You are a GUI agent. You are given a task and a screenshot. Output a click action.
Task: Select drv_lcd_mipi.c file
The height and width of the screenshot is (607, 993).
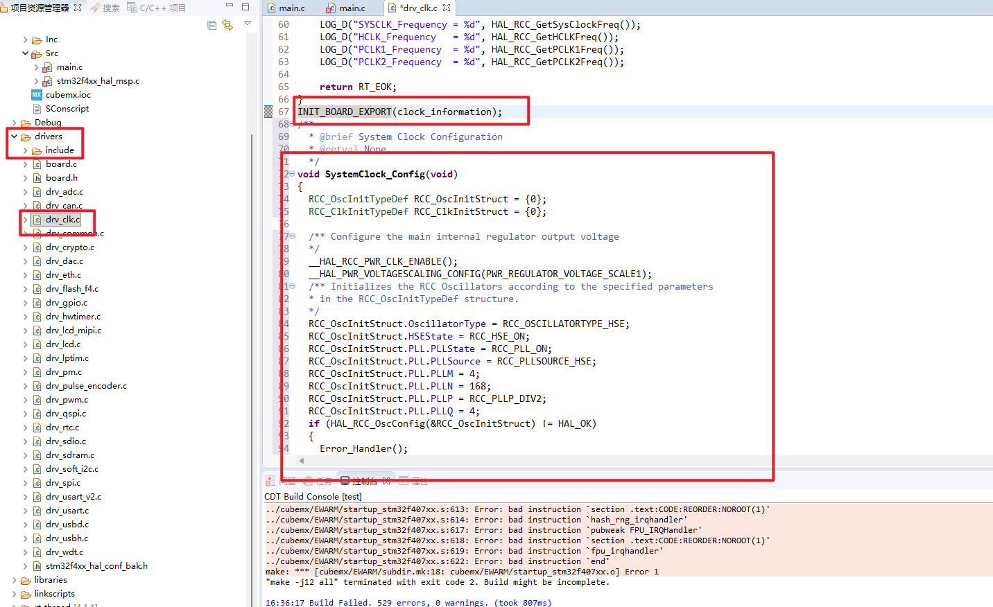click(74, 331)
